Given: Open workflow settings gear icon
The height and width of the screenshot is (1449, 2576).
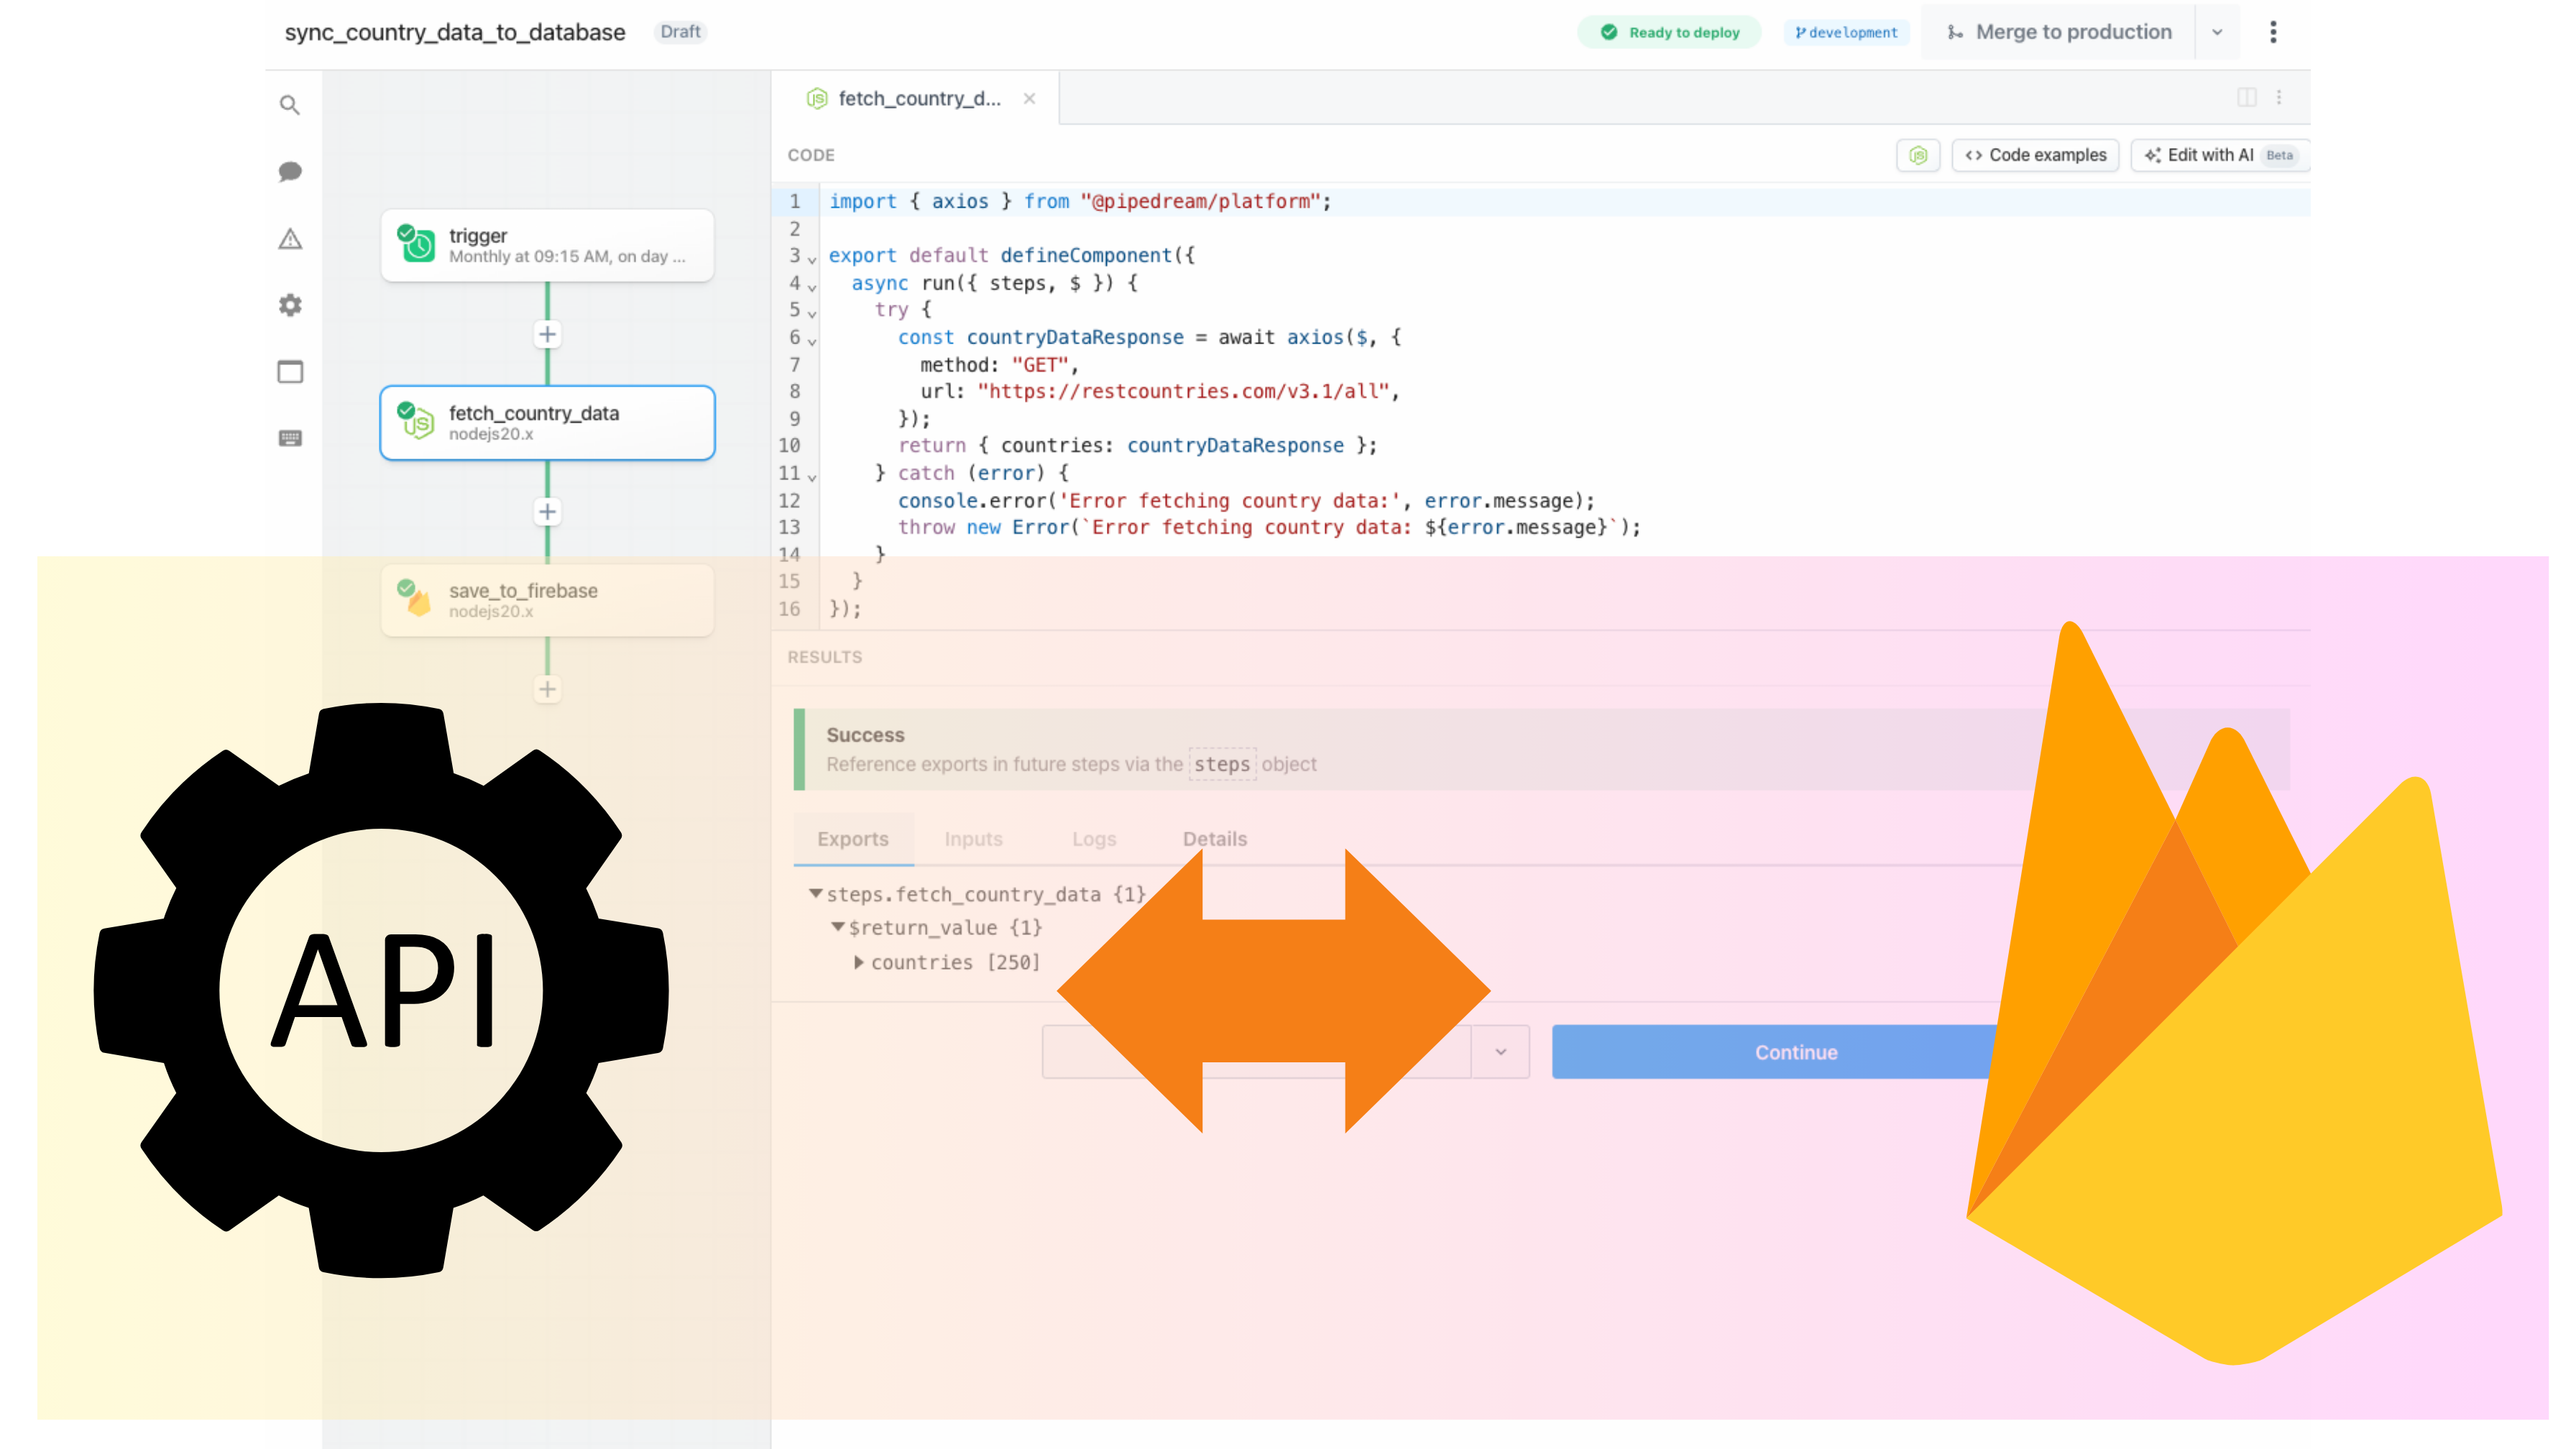Looking at the screenshot, I should click(x=290, y=305).
